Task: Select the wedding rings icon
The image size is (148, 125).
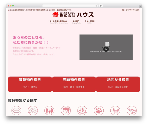Action: [33, 111]
